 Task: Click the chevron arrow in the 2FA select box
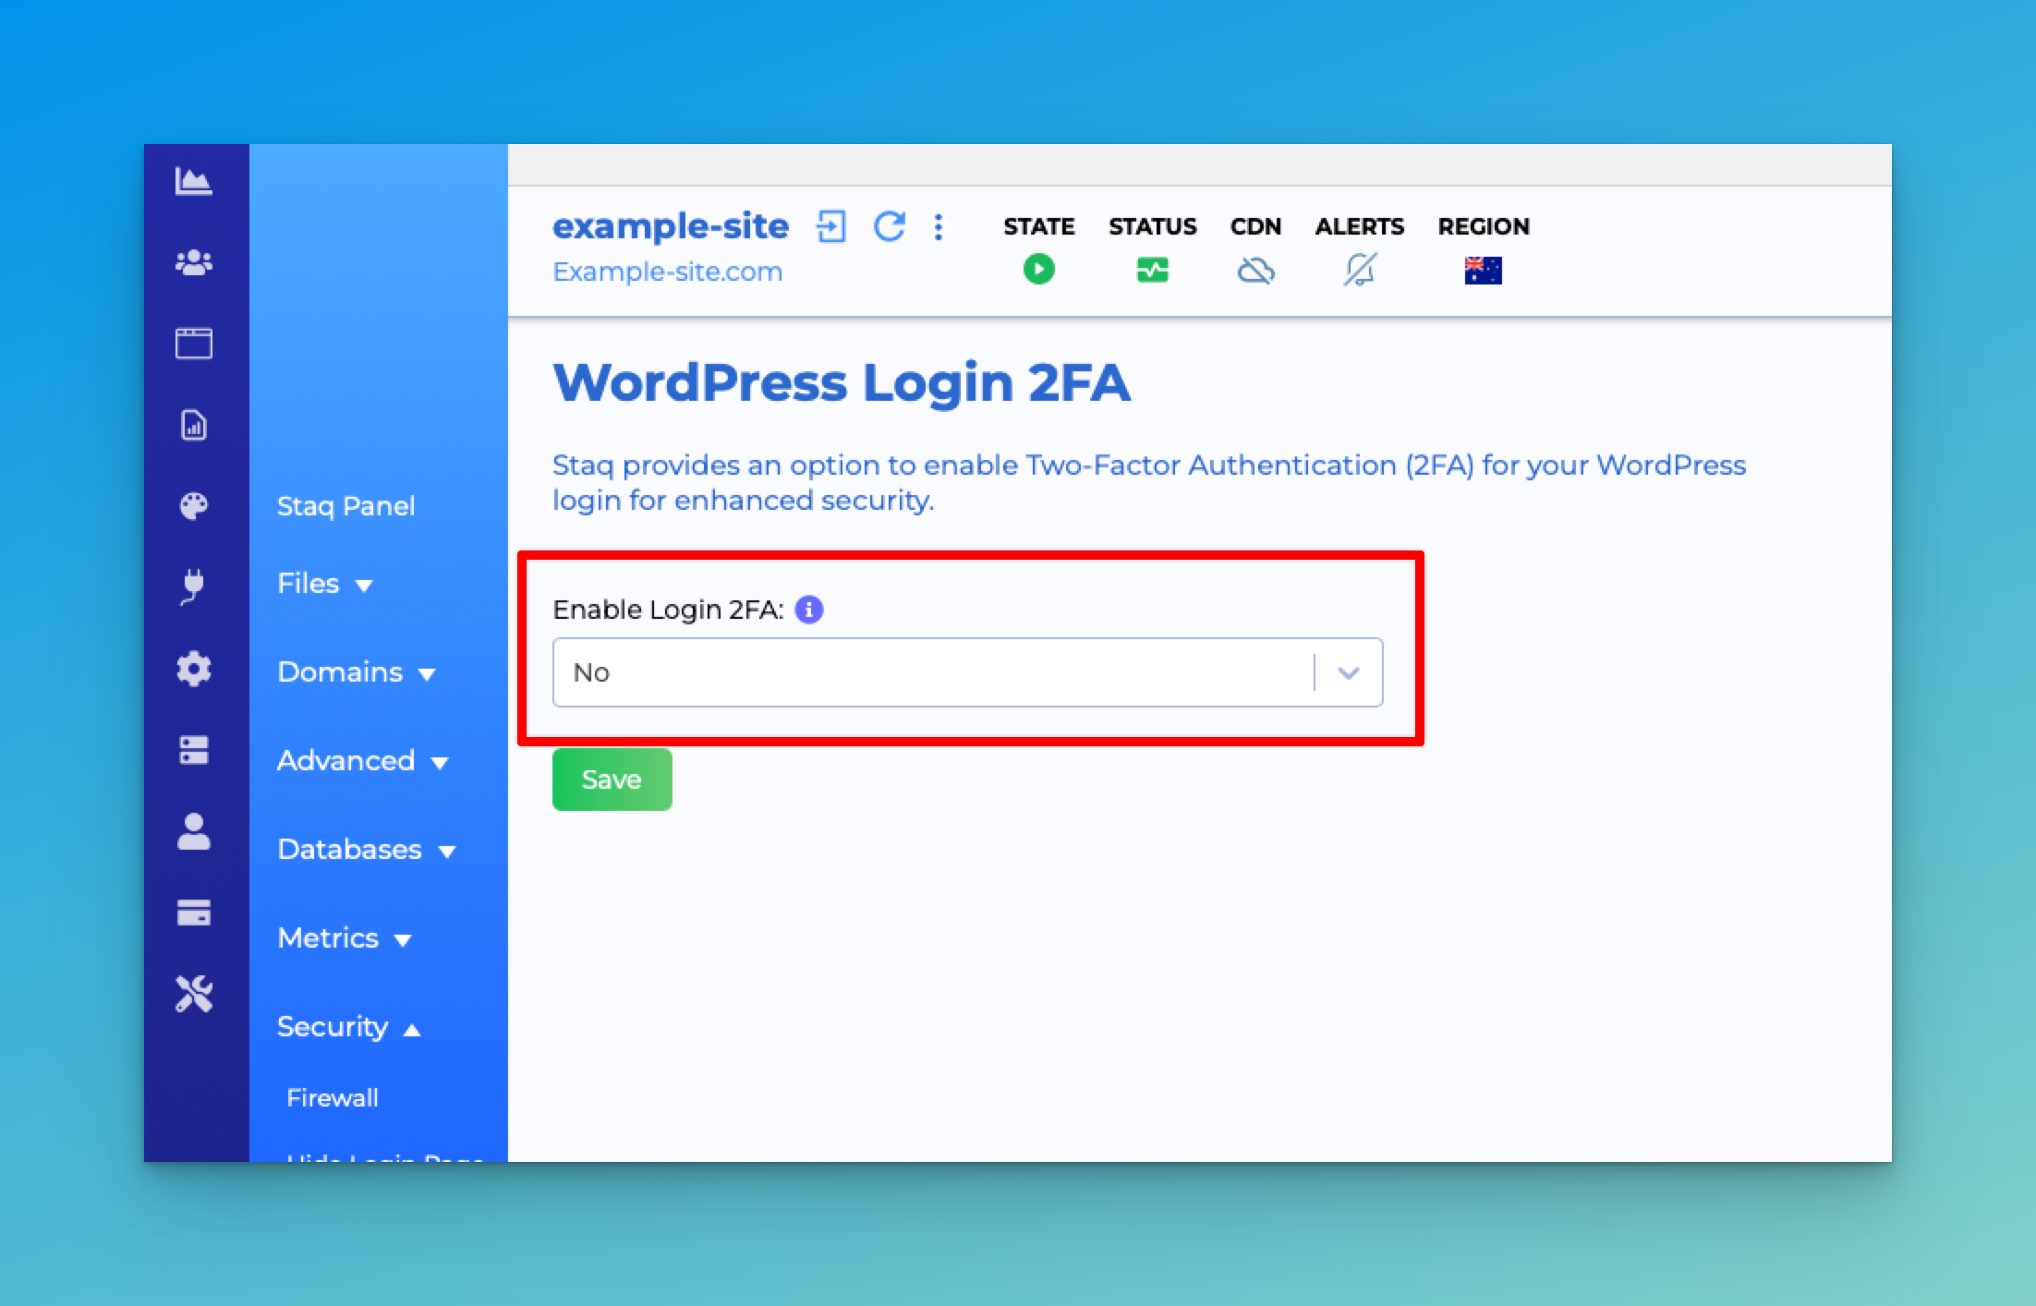click(1349, 672)
